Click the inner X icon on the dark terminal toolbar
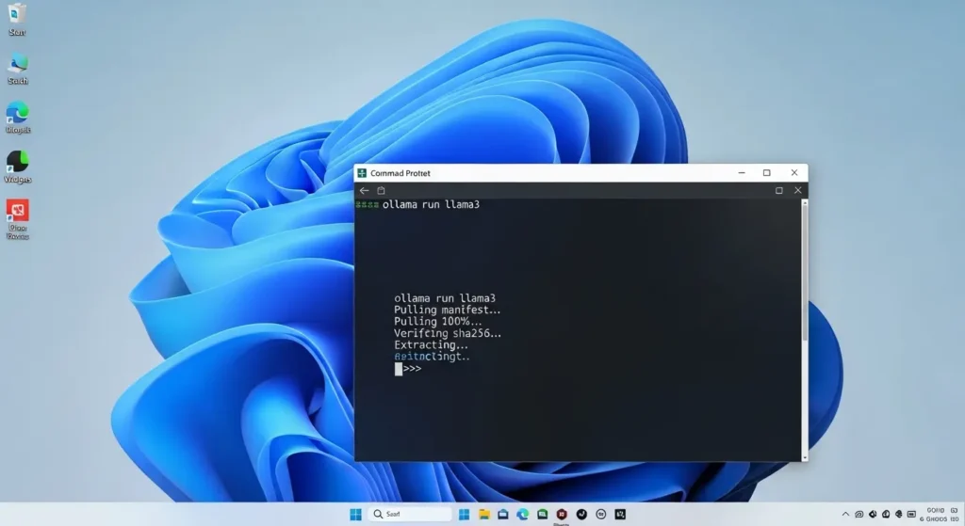 pos(797,190)
